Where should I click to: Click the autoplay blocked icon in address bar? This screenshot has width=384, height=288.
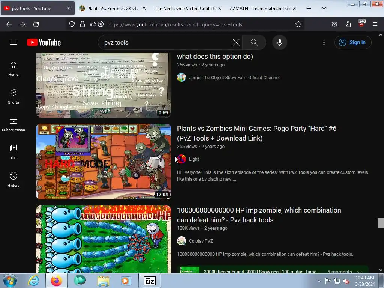pyautogui.click(x=100, y=24)
